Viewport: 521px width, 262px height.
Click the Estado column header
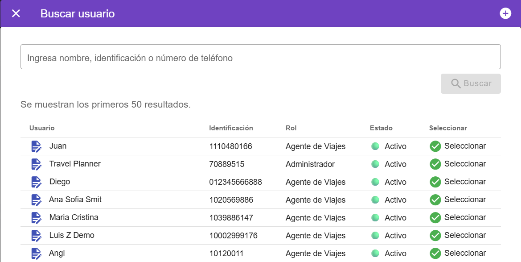pos(381,128)
